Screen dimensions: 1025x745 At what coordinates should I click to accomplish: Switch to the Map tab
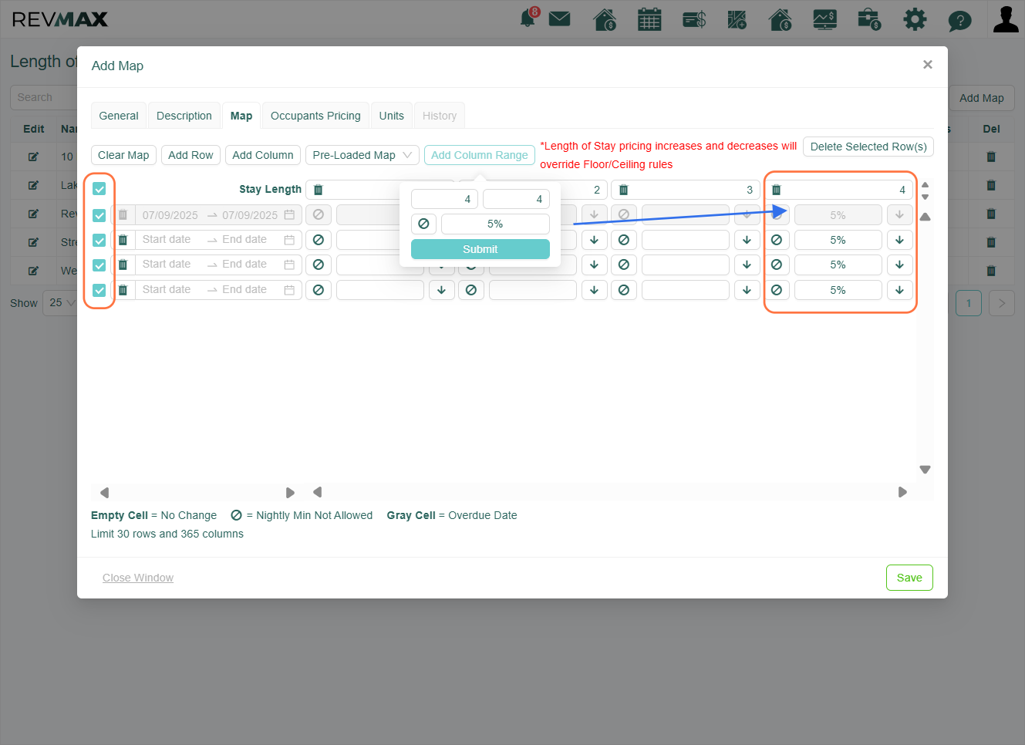[241, 116]
